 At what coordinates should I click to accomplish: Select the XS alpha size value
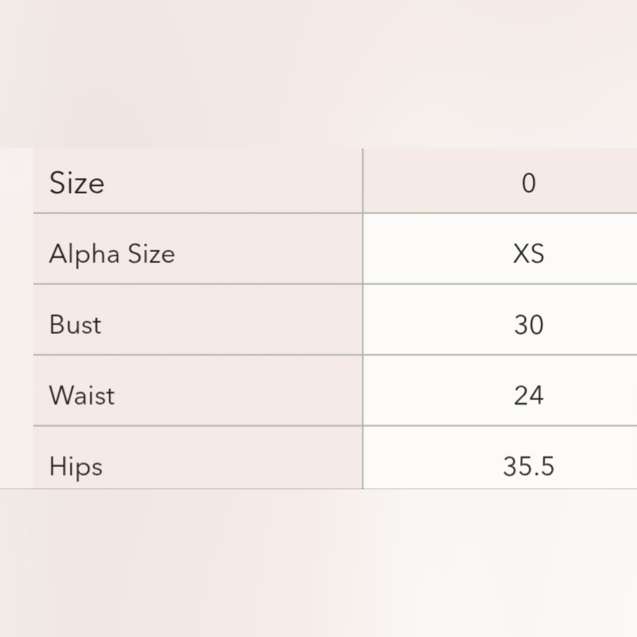529,254
